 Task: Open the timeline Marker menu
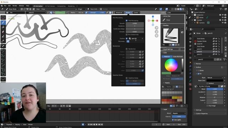coord(30,124)
